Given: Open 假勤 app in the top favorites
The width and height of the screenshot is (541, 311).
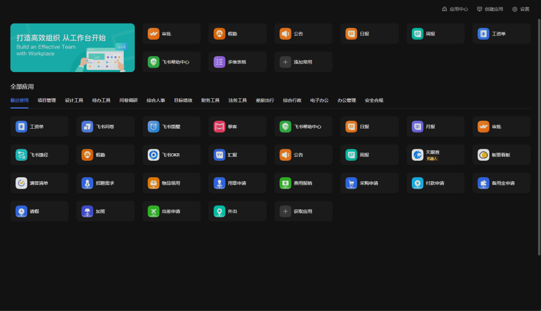Looking at the screenshot, I should click(237, 34).
